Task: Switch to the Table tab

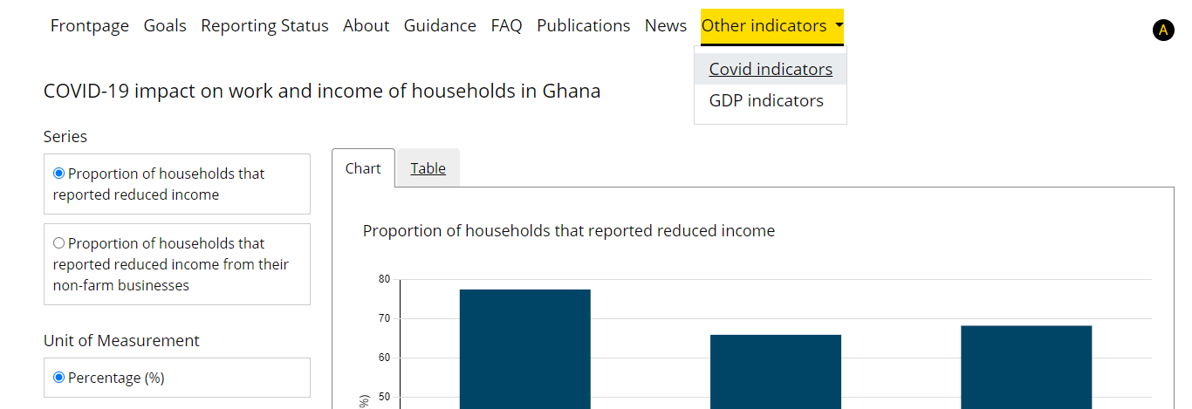Action: pyautogui.click(x=428, y=168)
